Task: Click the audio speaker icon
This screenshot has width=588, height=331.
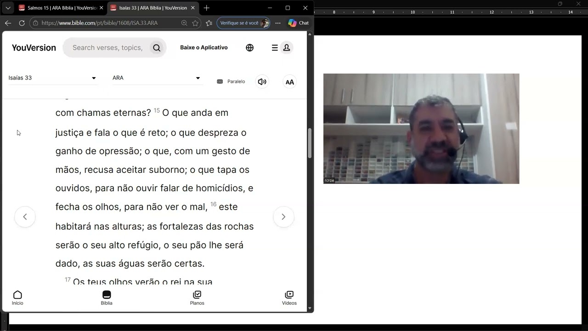Action: (262, 82)
